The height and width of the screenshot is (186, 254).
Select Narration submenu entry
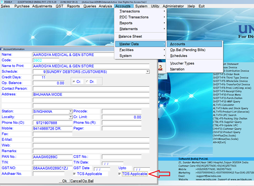tap(195, 69)
